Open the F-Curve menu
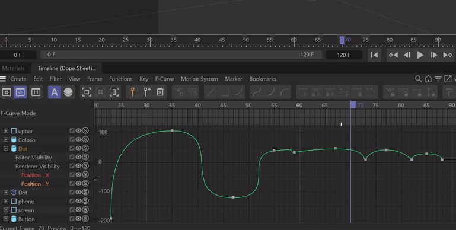The image size is (456, 230). pos(164,79)
